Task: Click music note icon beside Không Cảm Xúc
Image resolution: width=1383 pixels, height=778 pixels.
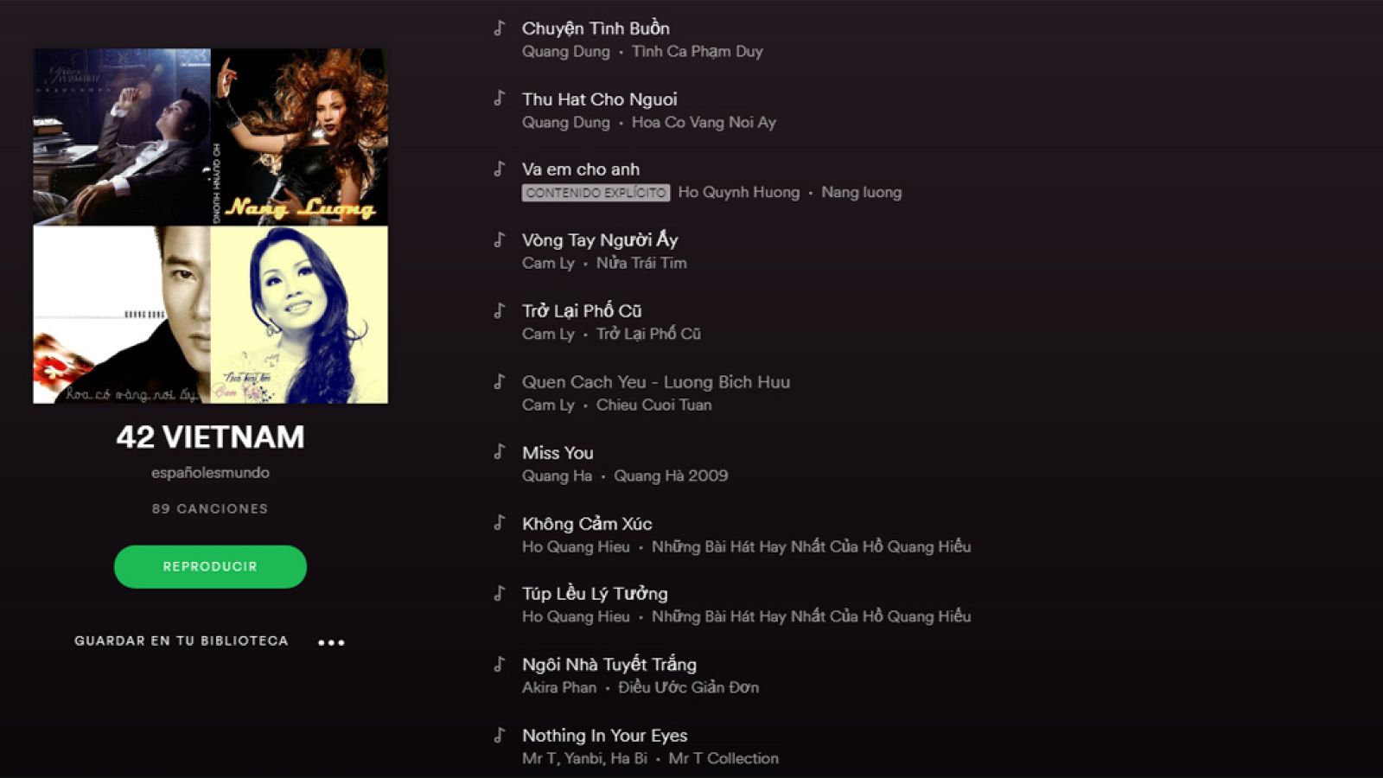Action: pyautogui.click(x=500, y=523)
